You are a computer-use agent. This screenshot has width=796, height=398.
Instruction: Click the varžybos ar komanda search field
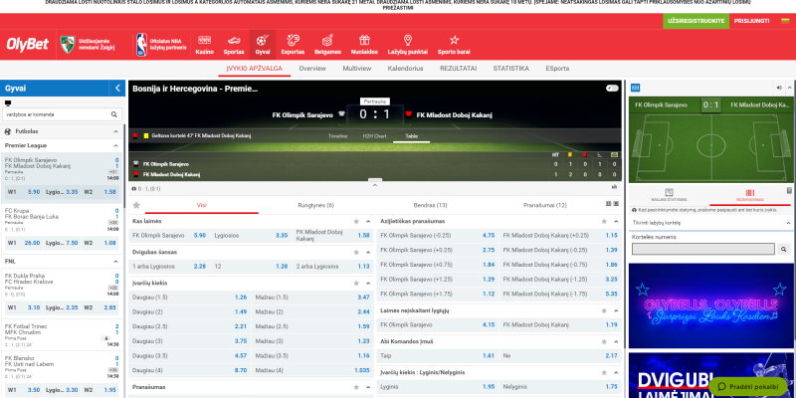coord(63,114)
